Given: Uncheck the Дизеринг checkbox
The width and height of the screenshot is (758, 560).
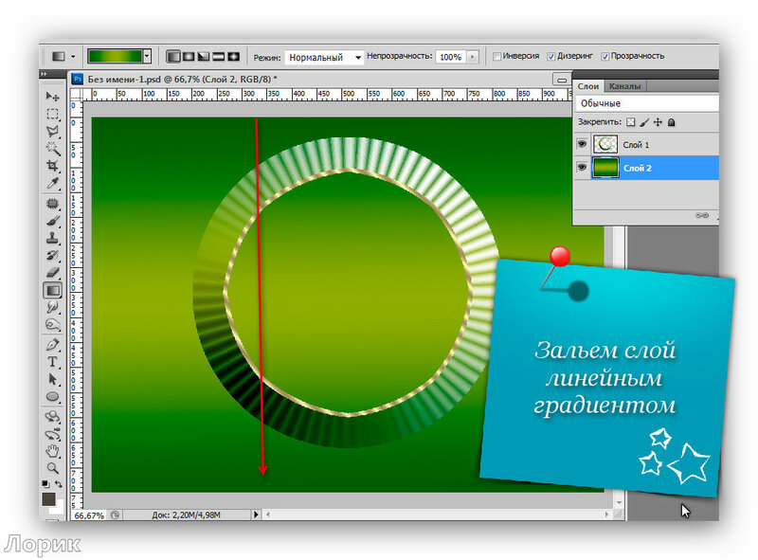Looking at the screenshot, I should 550,57.
